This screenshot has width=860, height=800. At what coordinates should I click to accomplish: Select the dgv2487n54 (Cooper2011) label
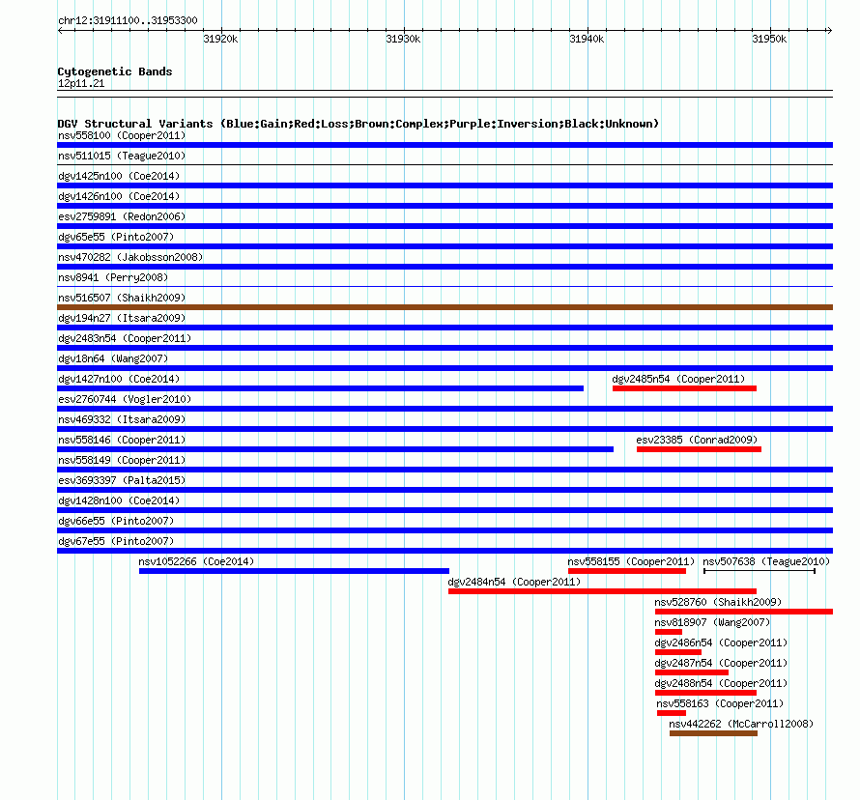[x=721, y=663]
